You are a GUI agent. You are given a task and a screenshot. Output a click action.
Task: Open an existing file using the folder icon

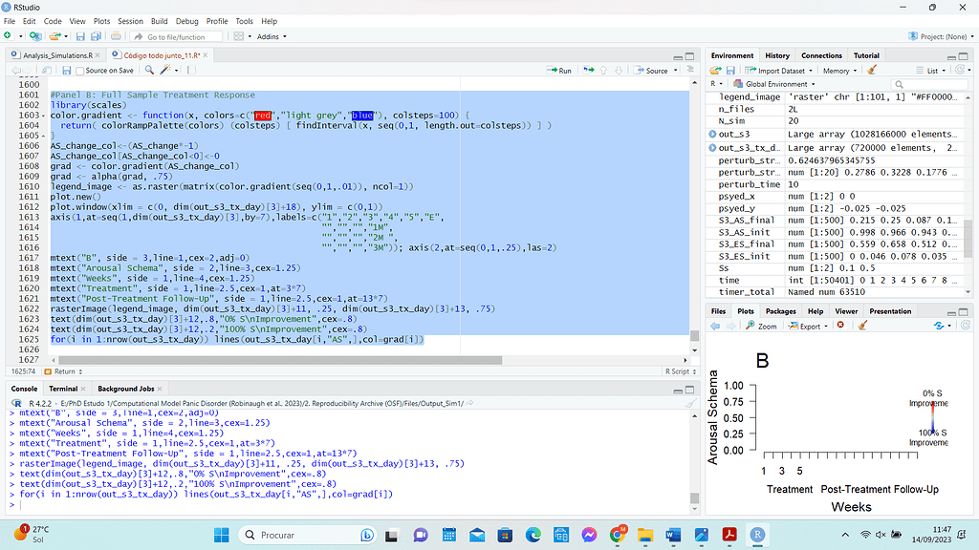click(54, 35)
